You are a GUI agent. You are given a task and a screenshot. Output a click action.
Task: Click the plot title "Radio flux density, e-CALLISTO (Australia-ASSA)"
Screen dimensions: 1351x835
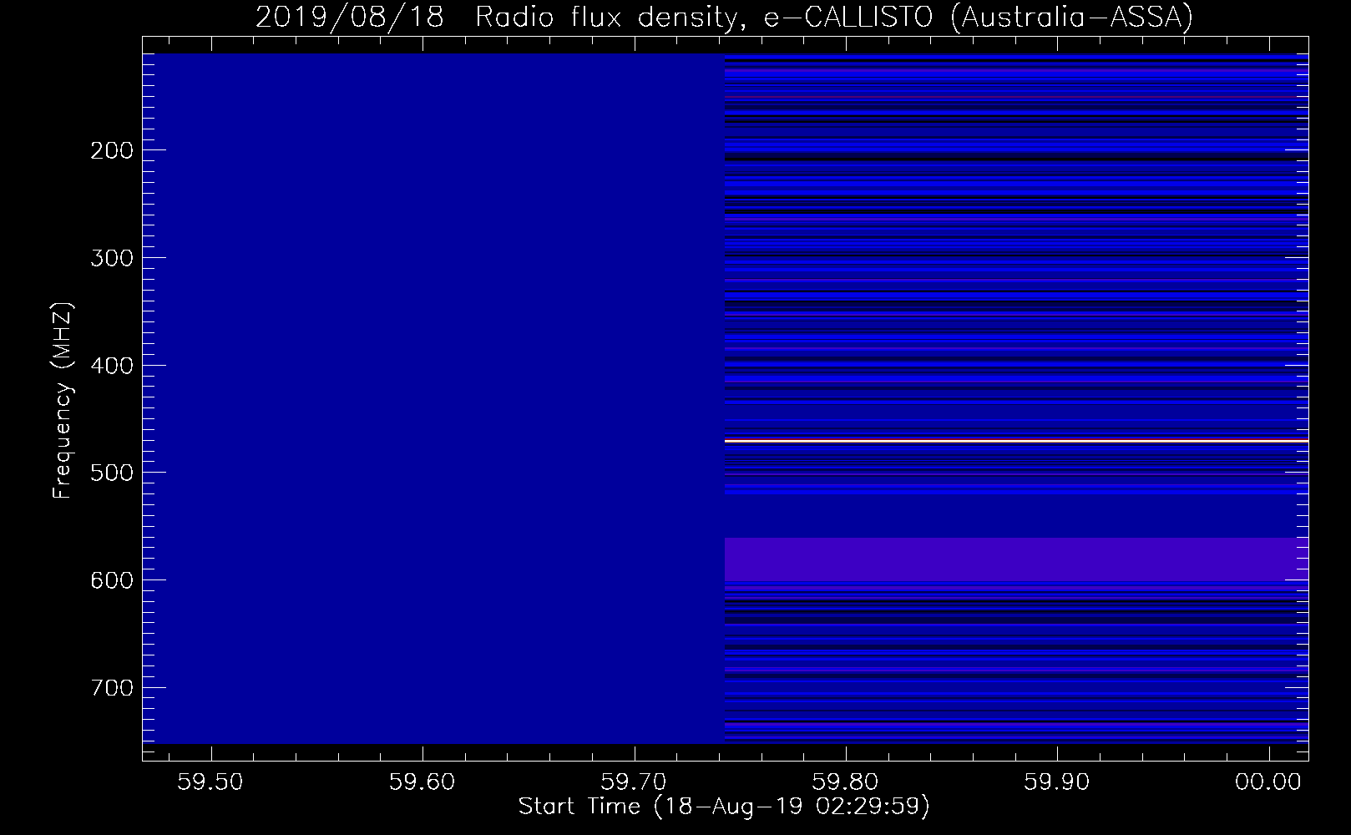tap(833, 17)
